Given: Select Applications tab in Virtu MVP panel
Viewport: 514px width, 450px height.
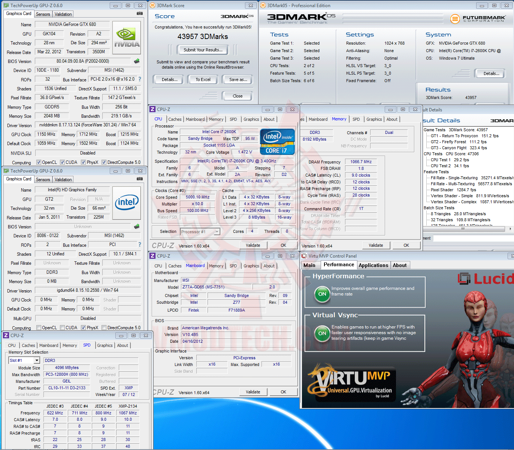Looking at the screenshot, I should (x=373, y=265).
